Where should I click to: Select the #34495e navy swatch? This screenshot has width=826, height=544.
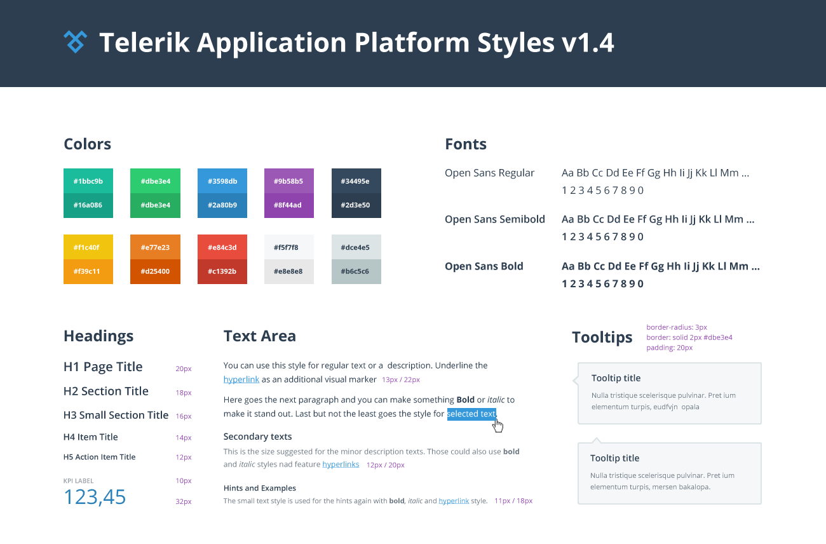coord(356,181)
